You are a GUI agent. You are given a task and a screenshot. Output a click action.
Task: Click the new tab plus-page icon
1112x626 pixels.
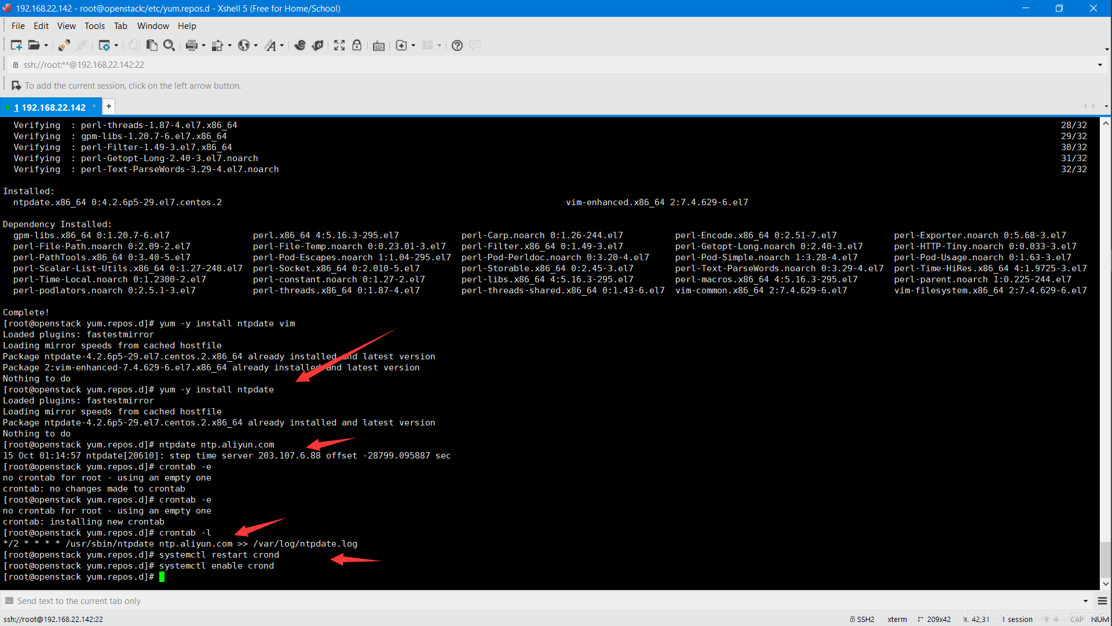click(x=401, y=45)
